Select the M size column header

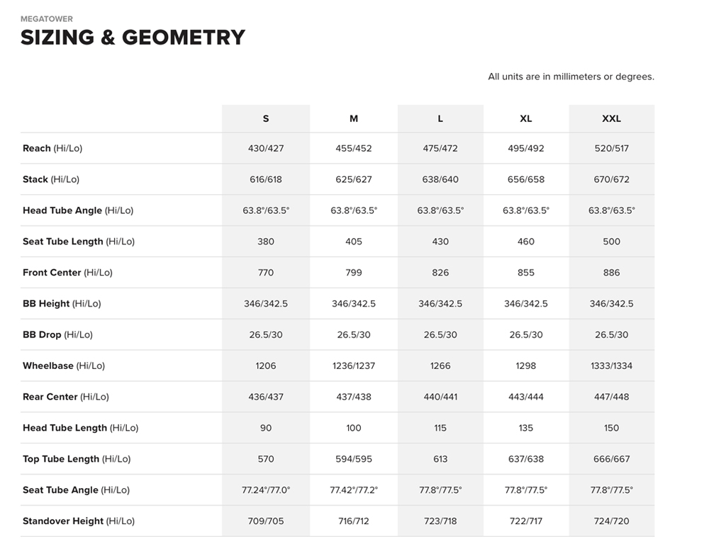coord(354,119)
